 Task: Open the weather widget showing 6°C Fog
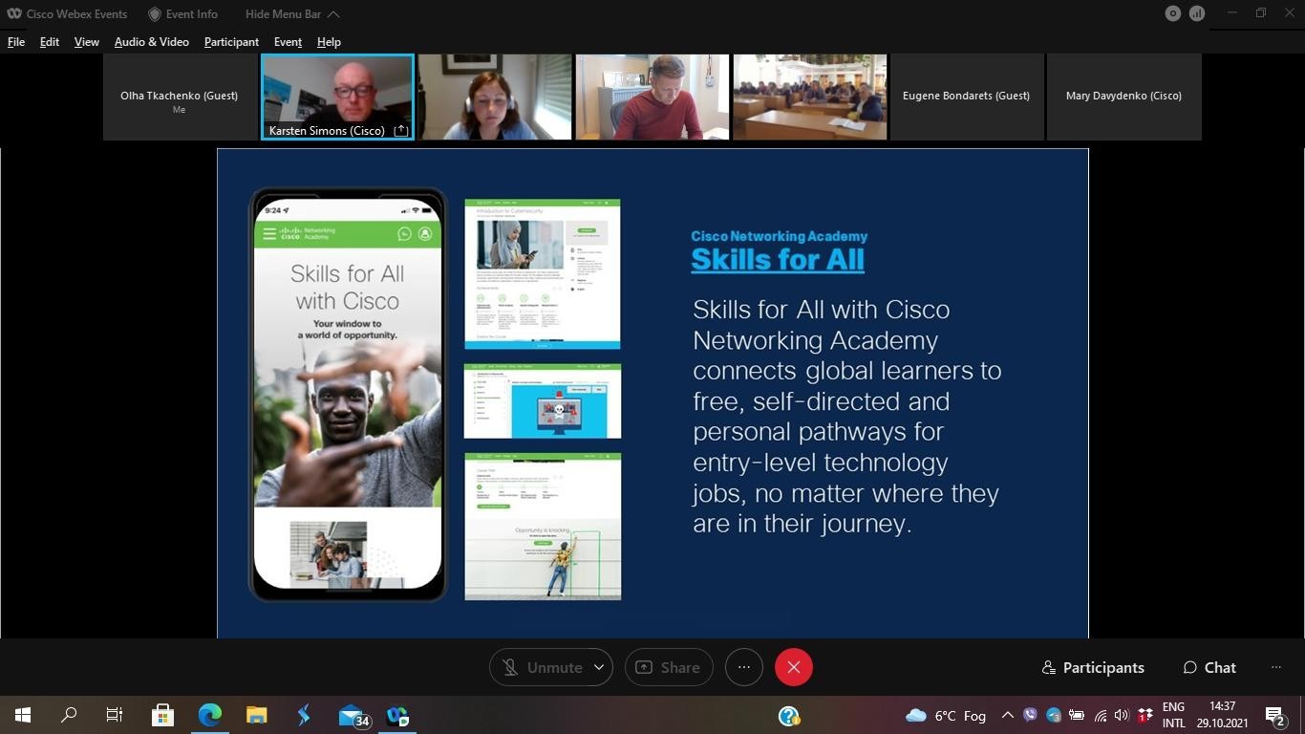(946, 716)
